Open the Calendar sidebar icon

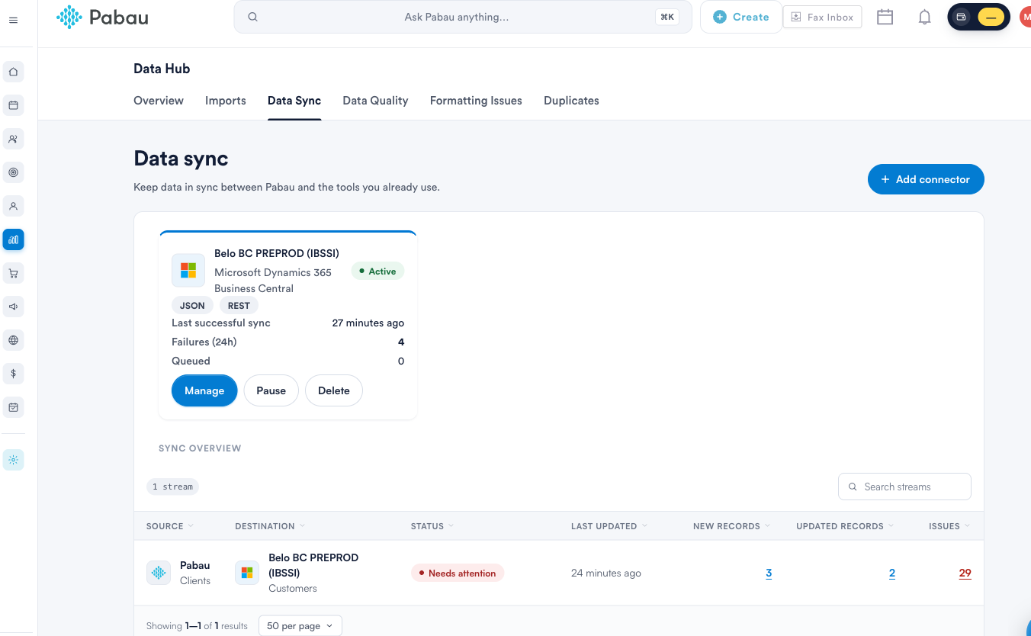click(13, 105)
